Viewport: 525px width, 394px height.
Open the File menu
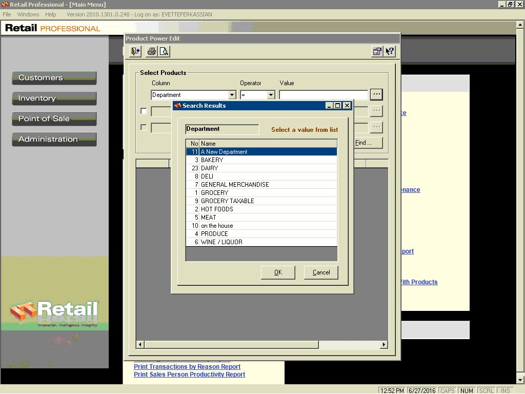[x=7, y=14]
